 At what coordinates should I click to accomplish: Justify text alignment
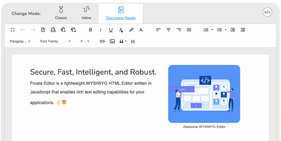pos(189,30)
